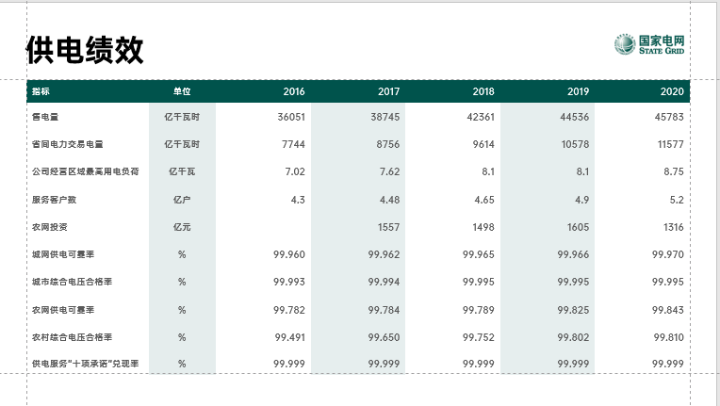Click the 指标 header cell

click(41, 91)
